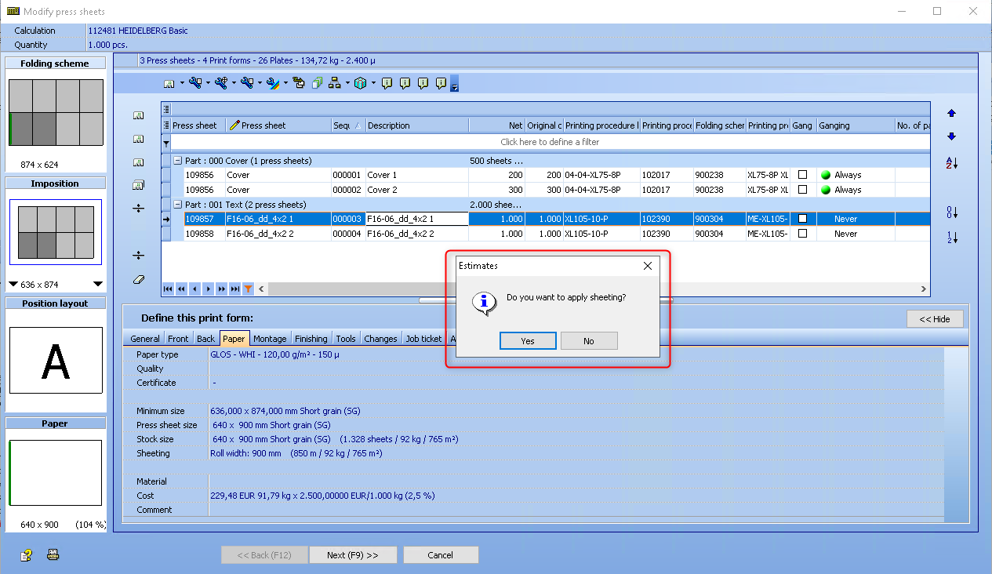Toggle Gang checkbox for F16-06_dd_4x2 1 row
The width and height of the screenshot is (992, 574).
802,219
